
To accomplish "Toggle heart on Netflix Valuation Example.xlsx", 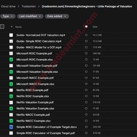I will click(x=86, y=109).
